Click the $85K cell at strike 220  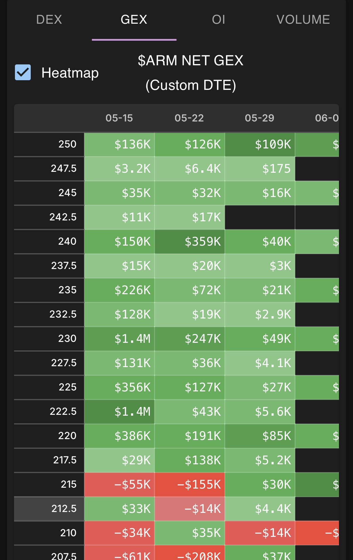click(260, 436)
